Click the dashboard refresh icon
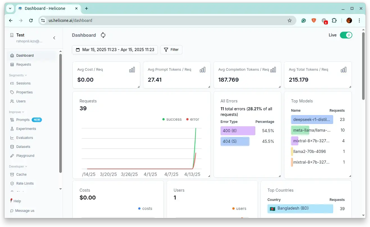370x227 pixels. [103, 35]
